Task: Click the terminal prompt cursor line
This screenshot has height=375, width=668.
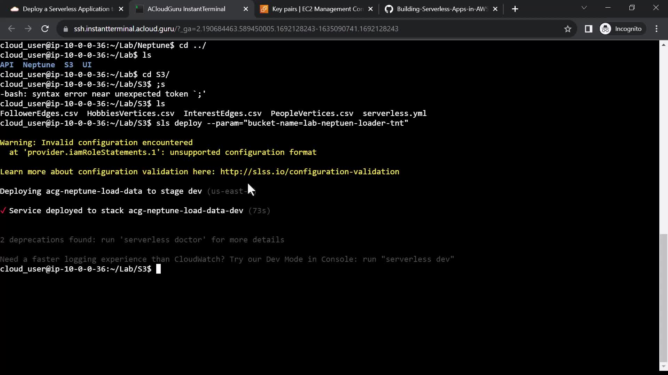Action: tap(158, 269)
